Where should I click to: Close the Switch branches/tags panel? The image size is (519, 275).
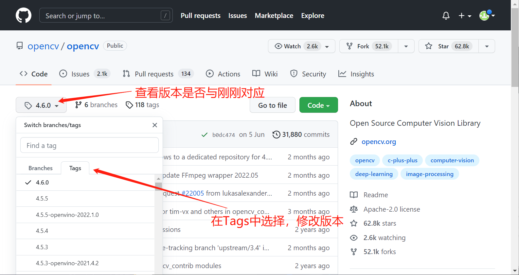[x=155, y=125]
